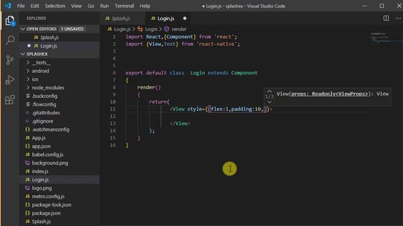Click Login class in breadcrumb path
This screenshot has width=403, height=226.
(x=151, y=29)
